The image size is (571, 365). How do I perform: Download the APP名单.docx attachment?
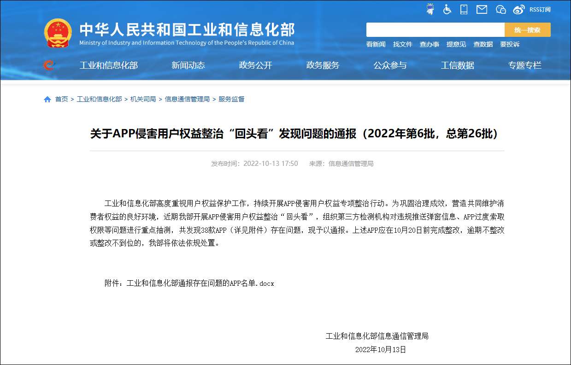coord(200,283)
